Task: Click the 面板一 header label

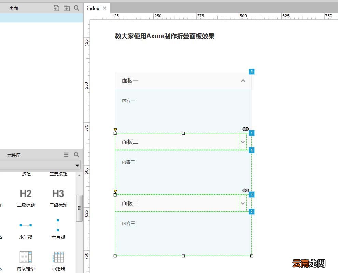Action: point(130,81)
